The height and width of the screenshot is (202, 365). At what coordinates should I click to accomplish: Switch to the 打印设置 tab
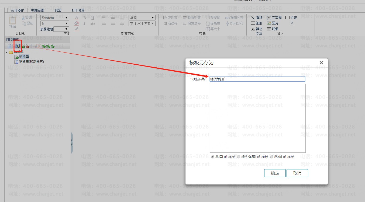pyautogui.click(x=78, y=10)
